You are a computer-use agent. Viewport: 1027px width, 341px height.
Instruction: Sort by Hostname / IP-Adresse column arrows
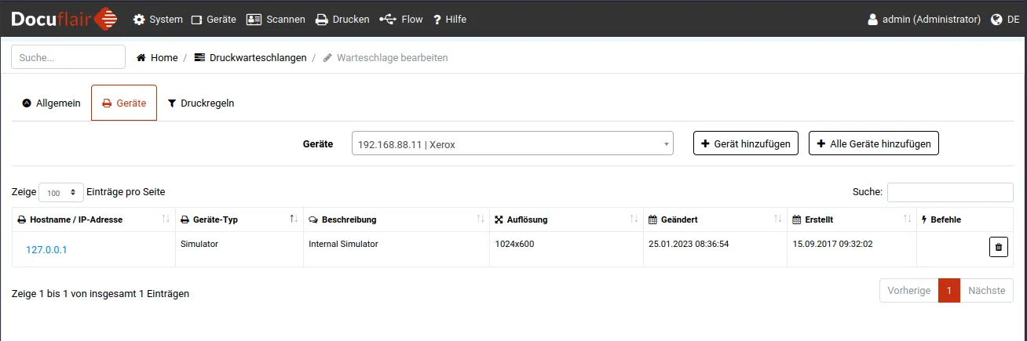tap(166, 219)
